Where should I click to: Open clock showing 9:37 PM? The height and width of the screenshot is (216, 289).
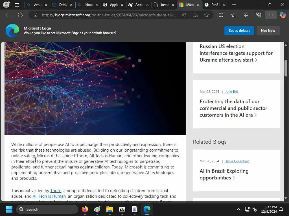[x=269, y=209]
